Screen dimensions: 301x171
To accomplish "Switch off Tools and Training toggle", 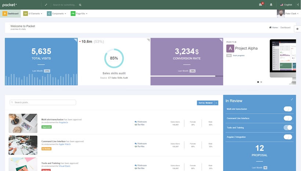I will point(288,128).
